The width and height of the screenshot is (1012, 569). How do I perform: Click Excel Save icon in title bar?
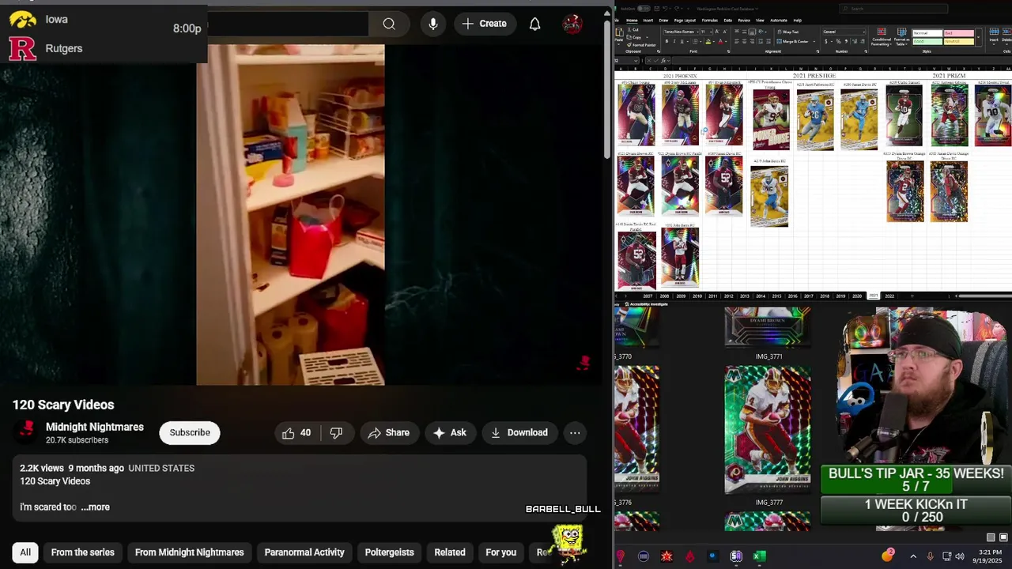tap(656, 9)
